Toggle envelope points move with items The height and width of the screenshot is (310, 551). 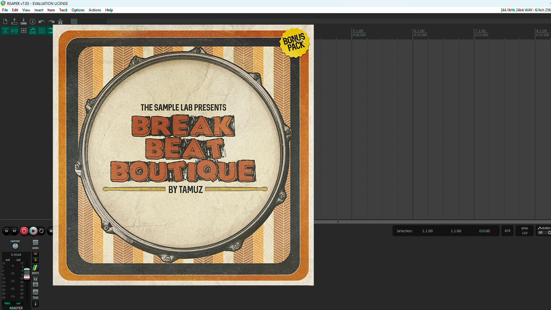click(33, 31)
